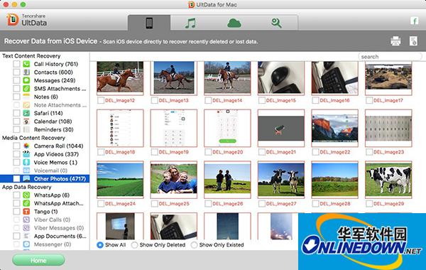Select App Videos (337) in the sidebar
This screenshot has width=426, height=270.
pyautogui.click(x=56, y=154)
